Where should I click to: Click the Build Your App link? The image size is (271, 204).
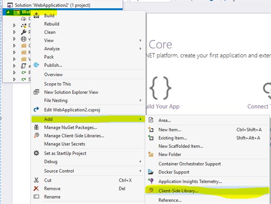(x=160, y=107)
